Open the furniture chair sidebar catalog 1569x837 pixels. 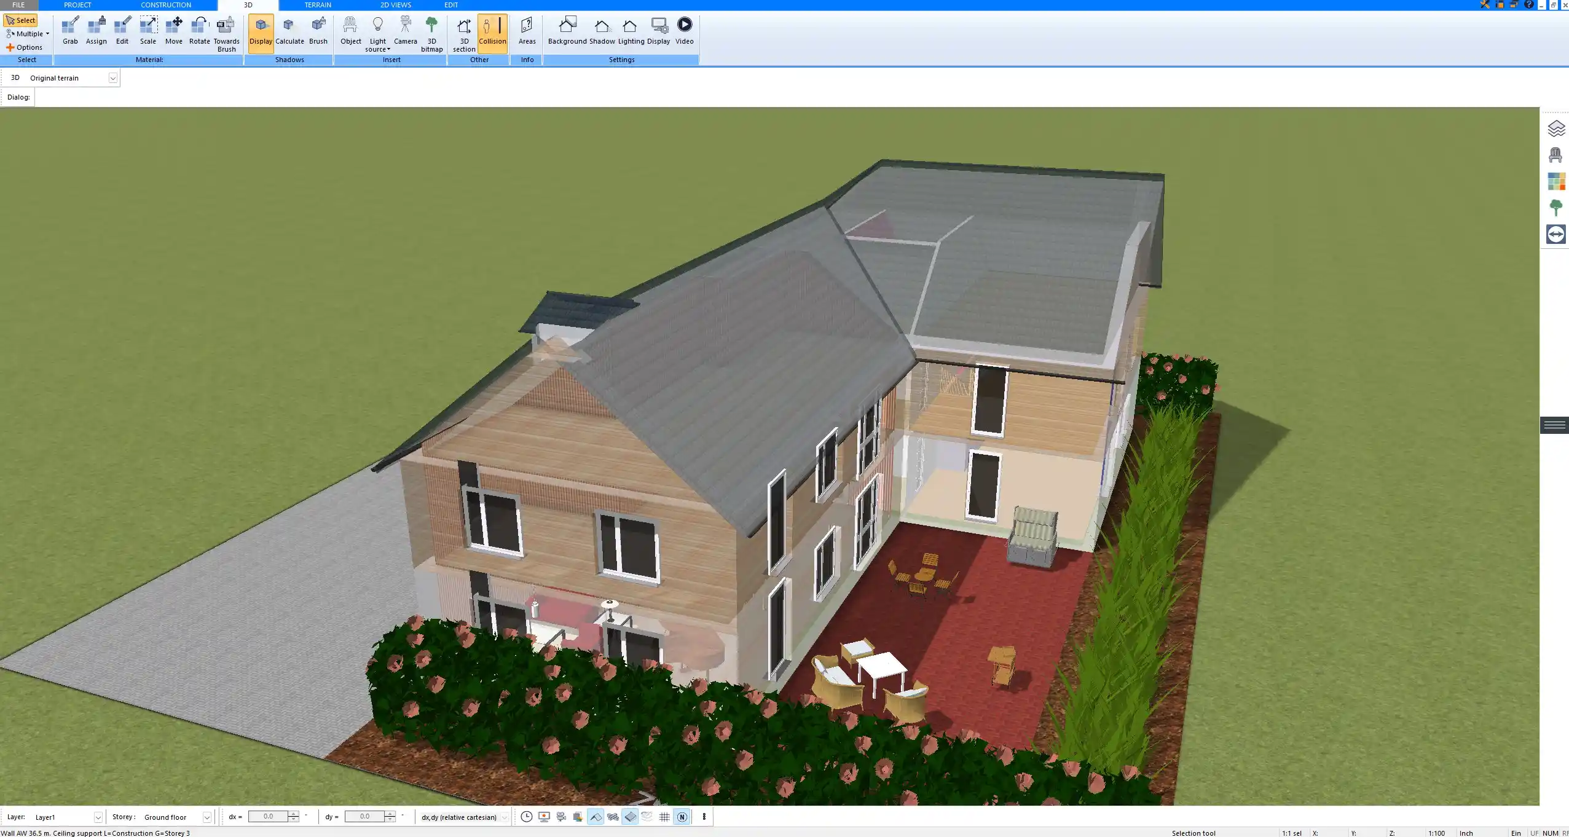(1555, 155)
